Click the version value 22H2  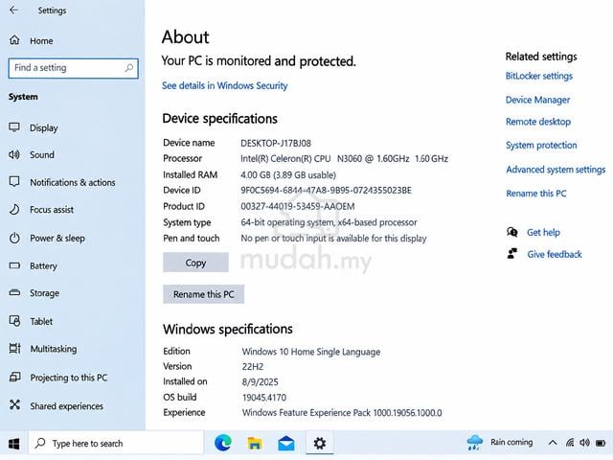(253, 367)
